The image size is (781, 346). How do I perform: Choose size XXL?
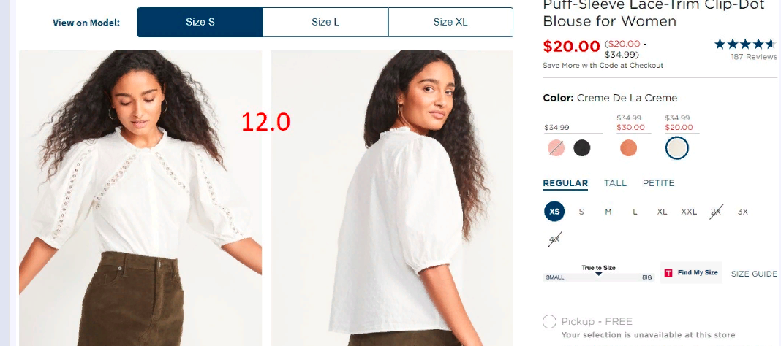tap(689, 212)
